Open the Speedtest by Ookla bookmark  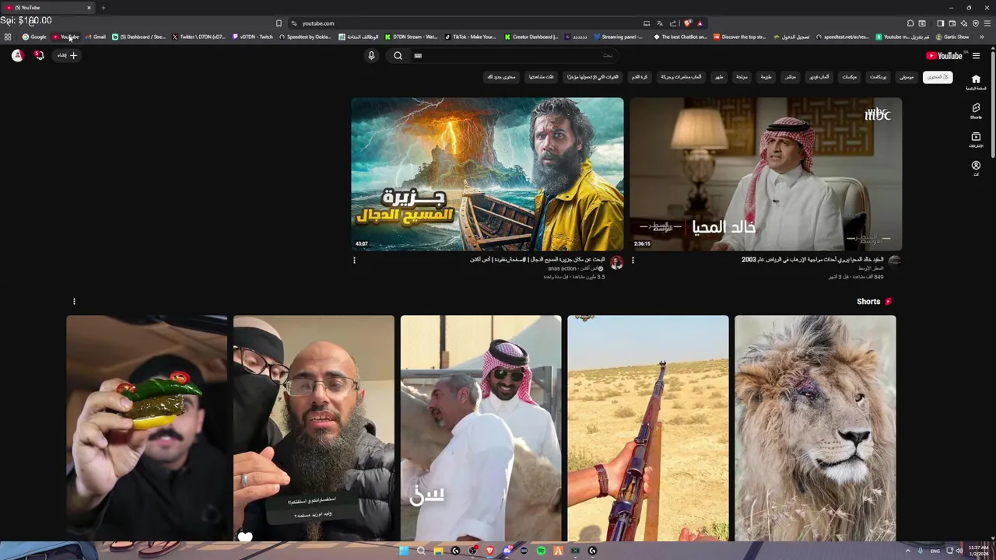click(x=306, y=37)
